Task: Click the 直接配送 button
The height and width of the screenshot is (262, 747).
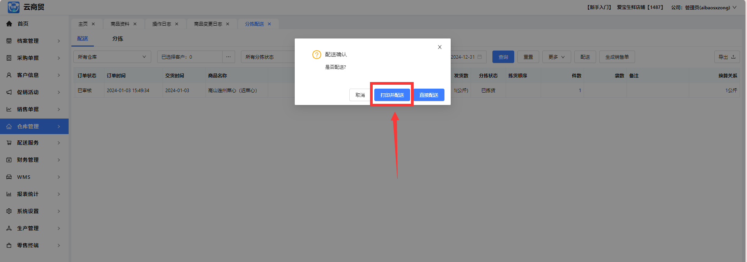Action: (x=428, y=95)
